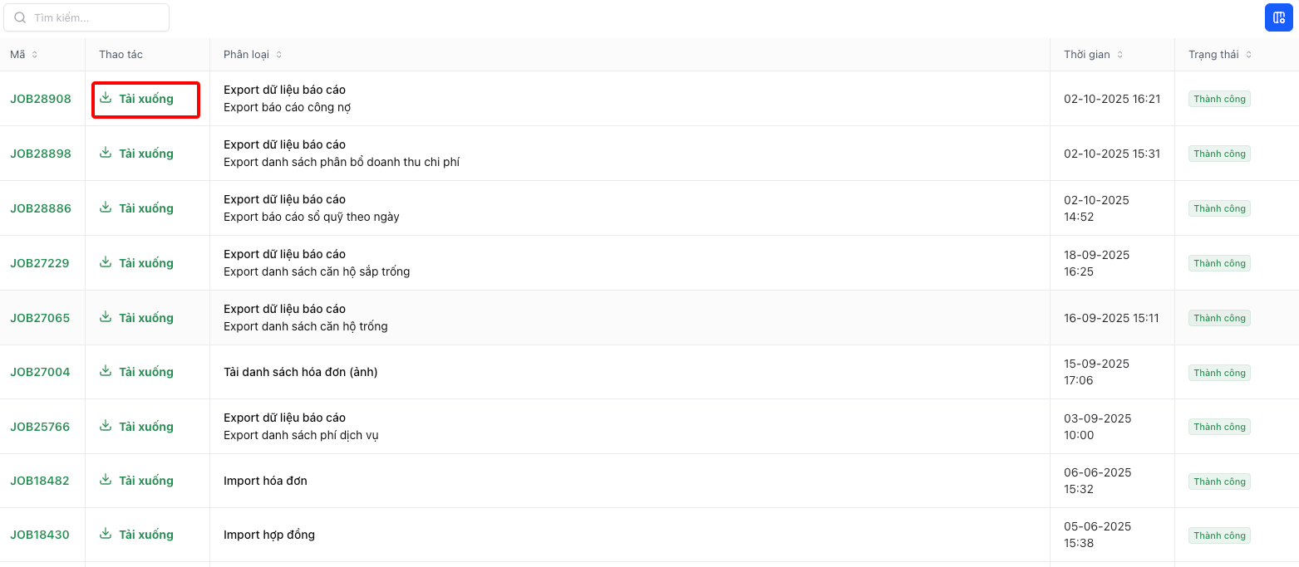This screenshot has width=1299, height=567.
Task: Click download icon for JOB28908
Action: [x=106, y=98]
